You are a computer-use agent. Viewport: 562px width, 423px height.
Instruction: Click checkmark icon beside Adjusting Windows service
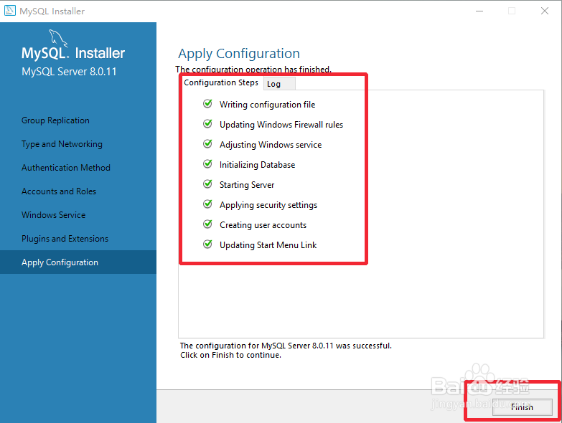[x=207, y=144]
